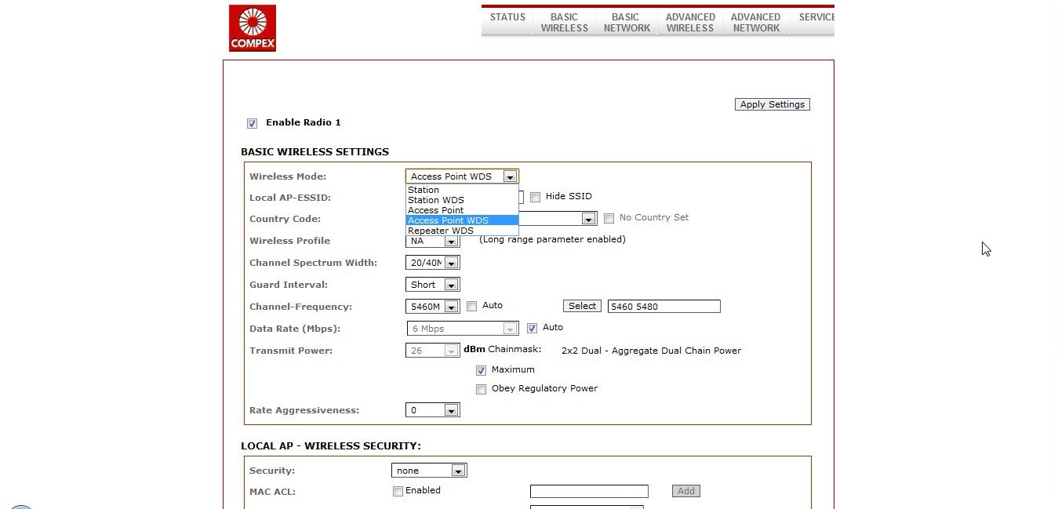Choose Repeater WDS mode

click(462, 231)
